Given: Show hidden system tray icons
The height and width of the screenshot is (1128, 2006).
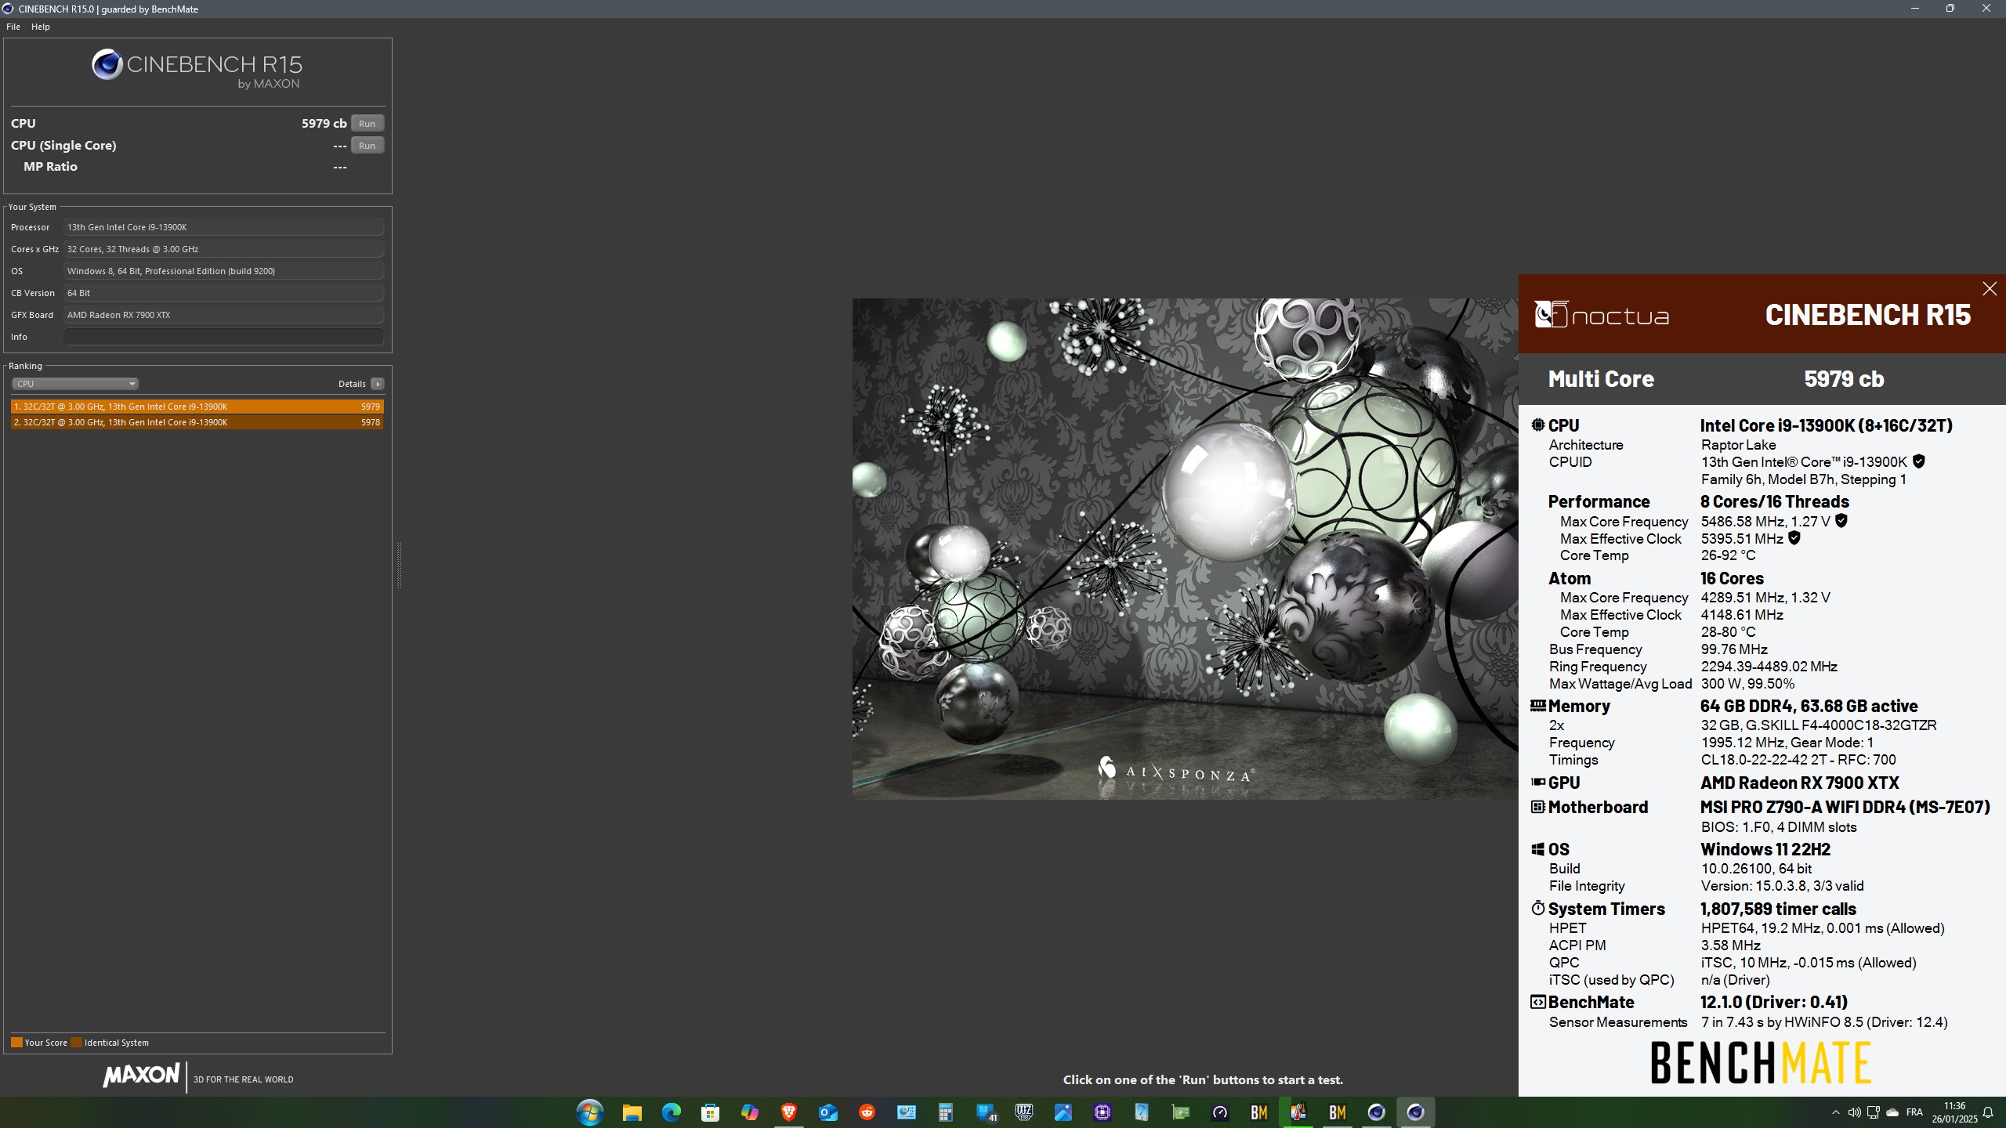Looking at the screenshot, I should (x=1835, y=1112).
